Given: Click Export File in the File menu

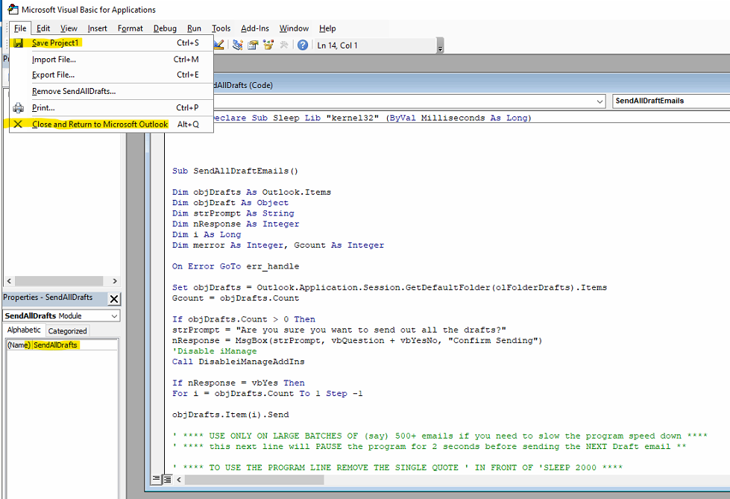Looking at the screenshot, I should click(x=53, y=75).
